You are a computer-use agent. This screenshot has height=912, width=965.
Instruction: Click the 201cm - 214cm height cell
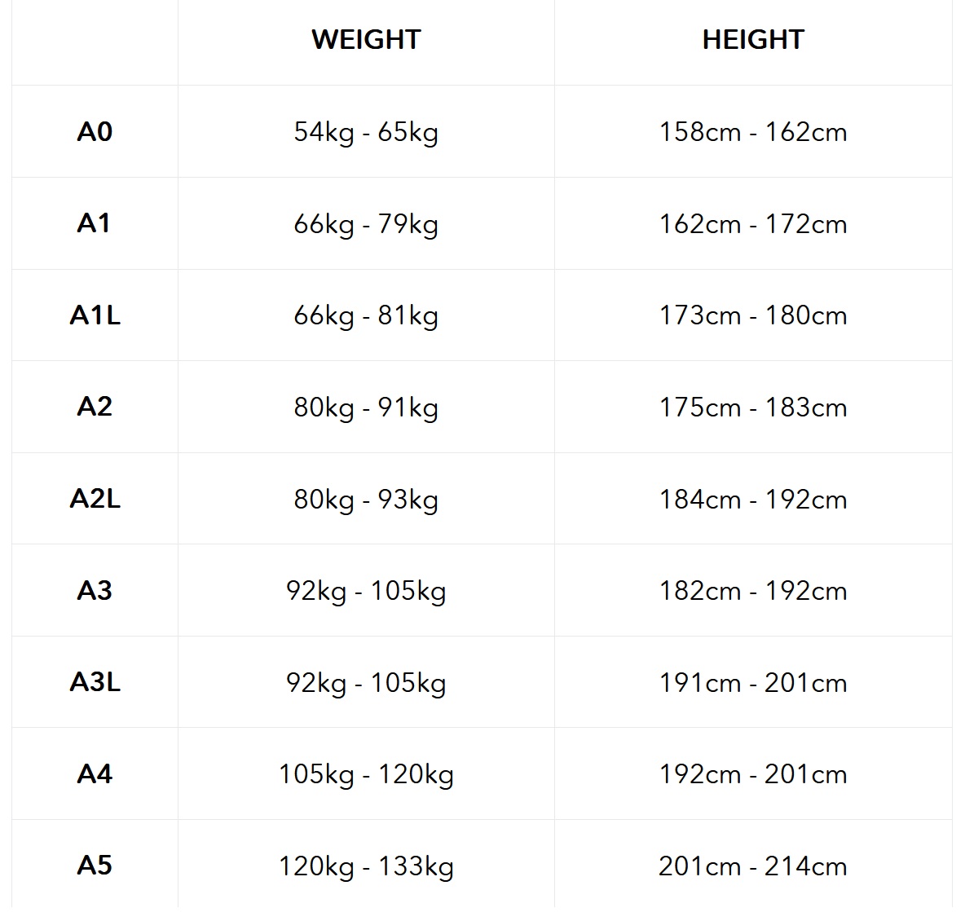tap(753, 866)
